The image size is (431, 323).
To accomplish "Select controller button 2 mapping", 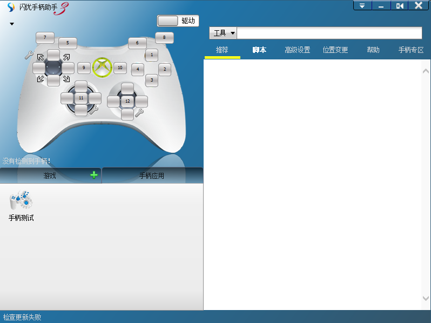I will click(x=165, y=70).
